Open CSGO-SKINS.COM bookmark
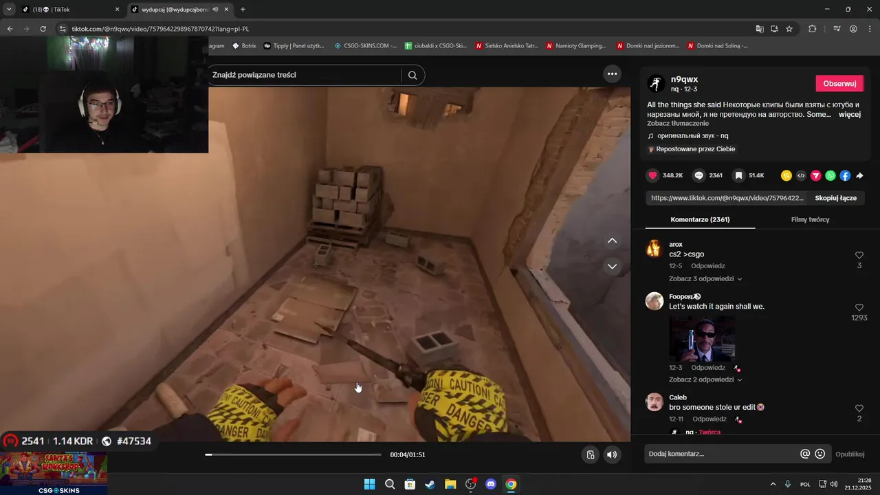 (365, 46)
